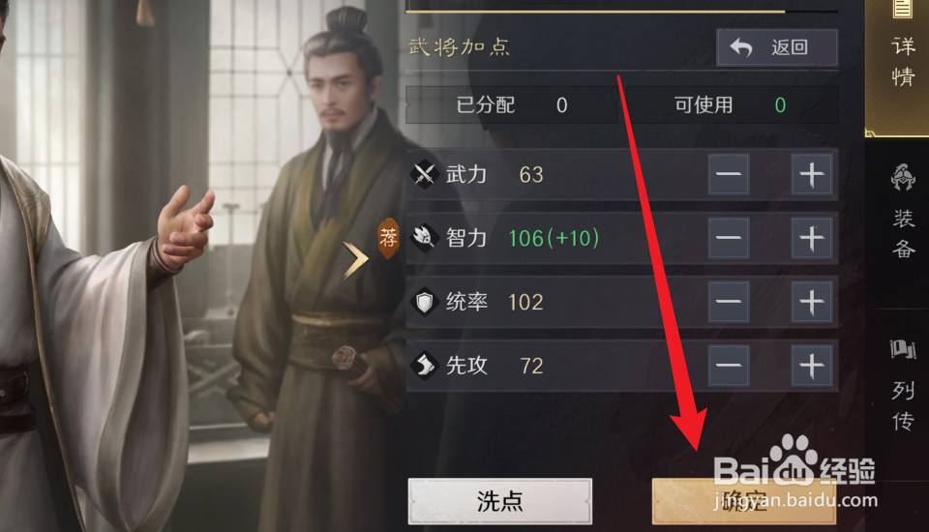Add a point to 先攻
The image size is (929, 532).
(812, 366)
